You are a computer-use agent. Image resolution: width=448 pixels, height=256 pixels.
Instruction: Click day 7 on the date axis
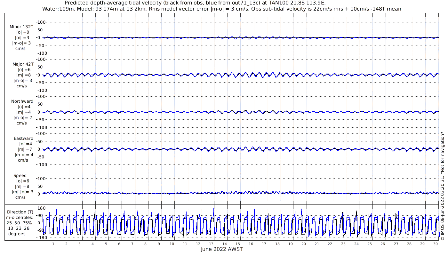coord(132,244)
